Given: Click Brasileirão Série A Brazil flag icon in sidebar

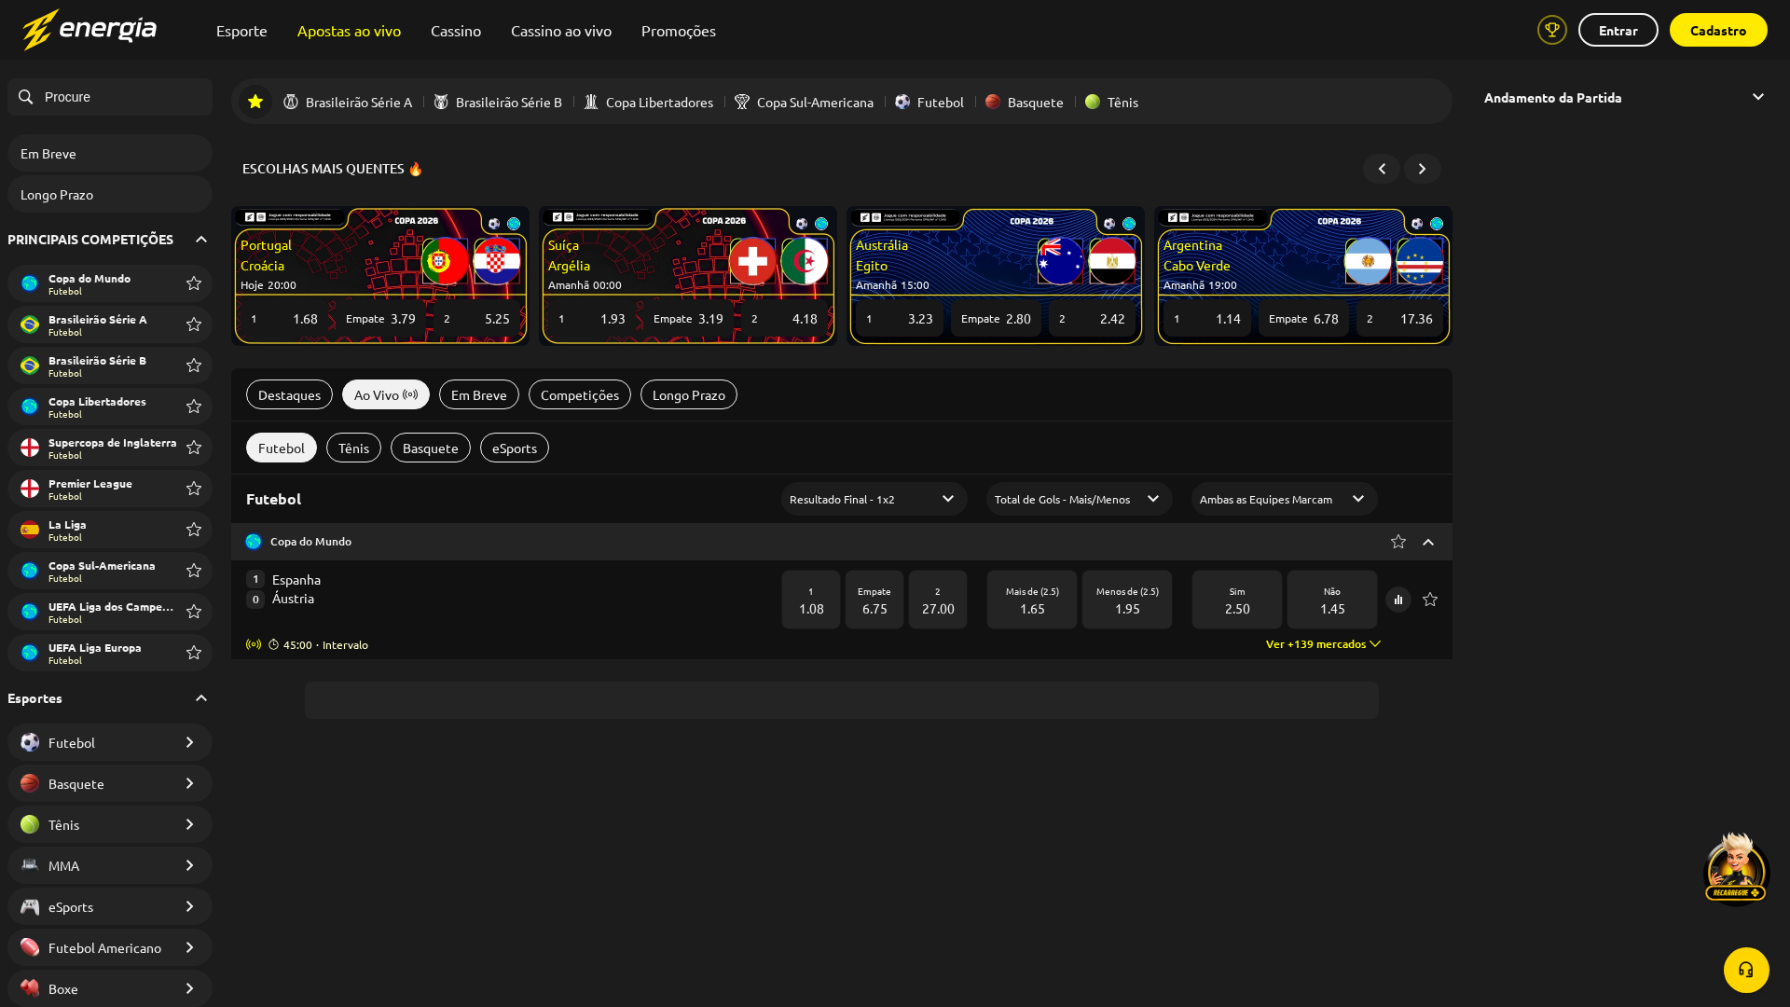Looking at the screenshot, I should (x=30, y=324).
